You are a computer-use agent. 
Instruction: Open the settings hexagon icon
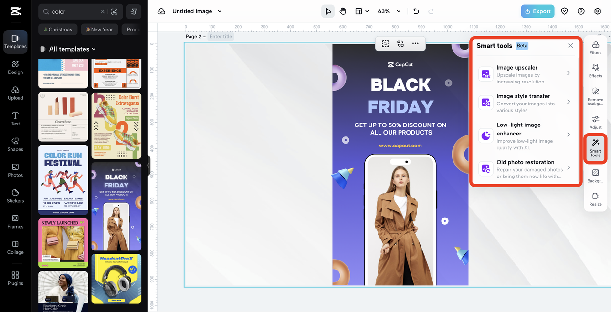[598, 11]
